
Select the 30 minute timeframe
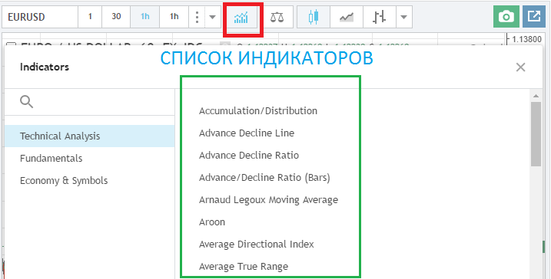[116, 17]
